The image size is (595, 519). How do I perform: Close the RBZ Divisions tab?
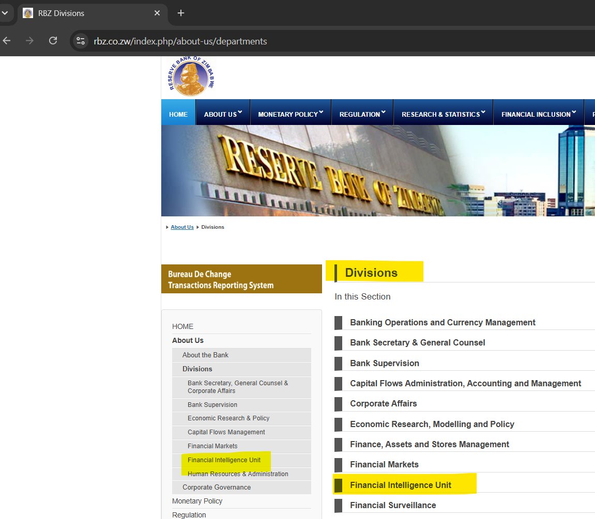(157, 13)
